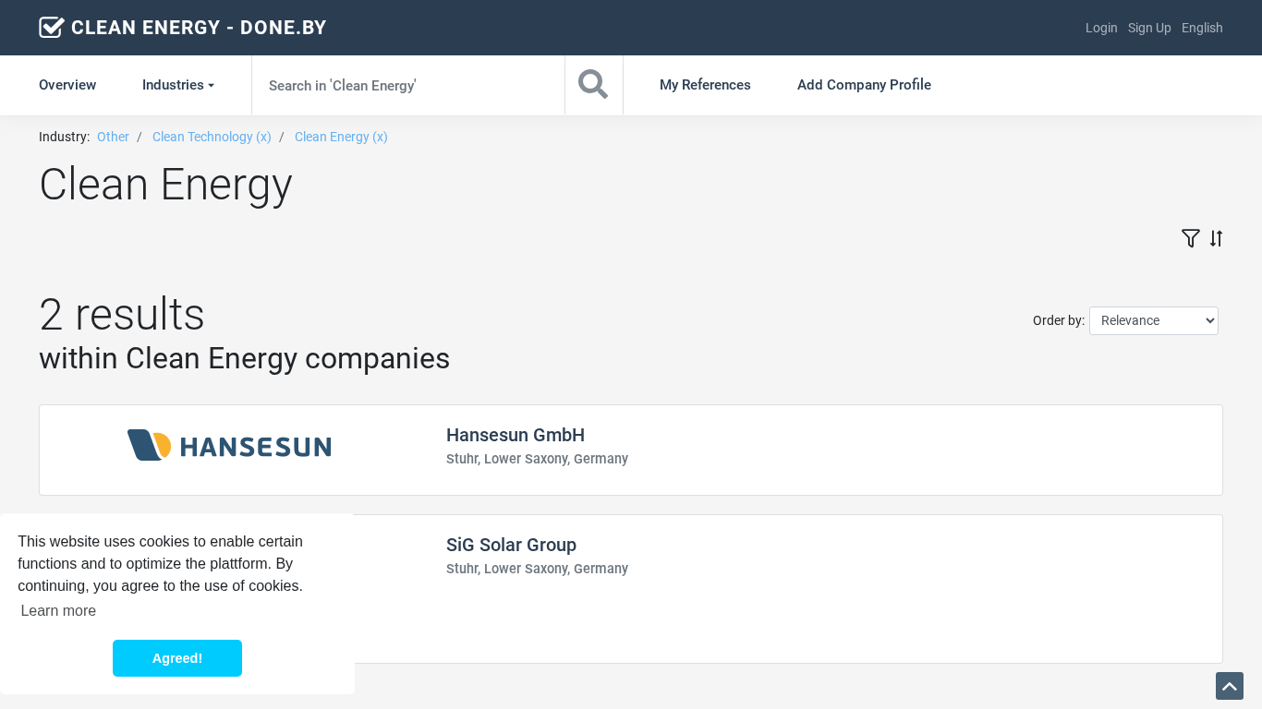Remove the Clean Technology (x) breadcrumb filter
This screenshot has height=709, width=1262.
(212, 137)
